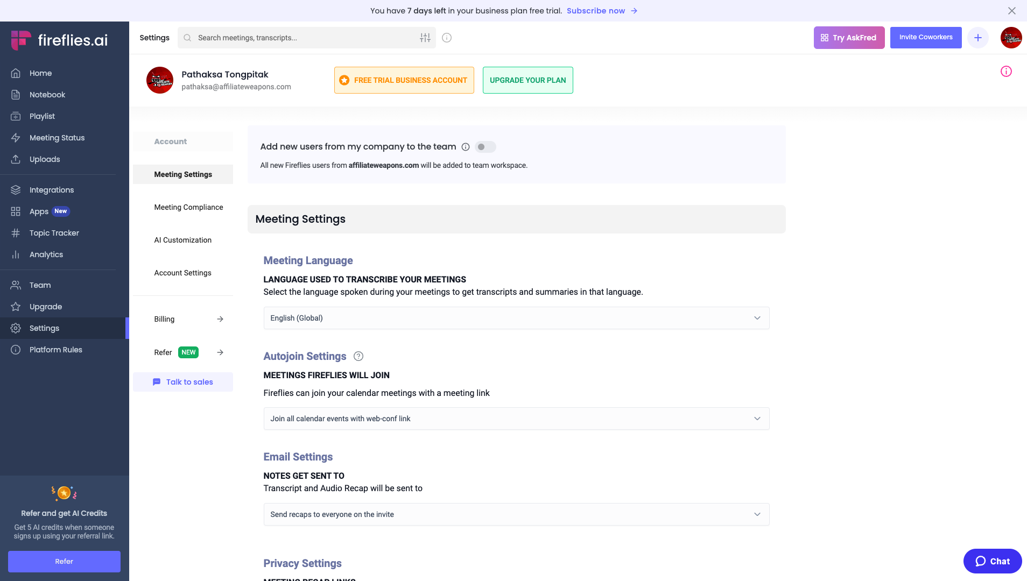Click the Upgrade Your Plan button
Image resolution: width=1027 pixels, height=581 pixels.
point(527,80)
